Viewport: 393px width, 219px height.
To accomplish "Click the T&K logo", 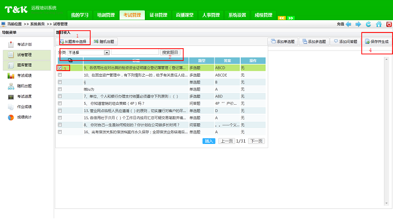I will [16, 10].
